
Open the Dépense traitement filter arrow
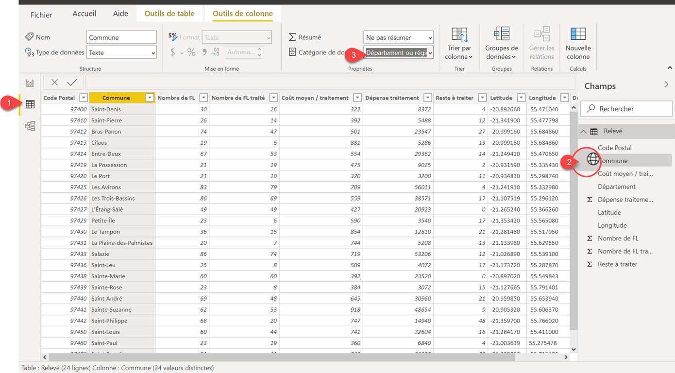tap(428, 98)
